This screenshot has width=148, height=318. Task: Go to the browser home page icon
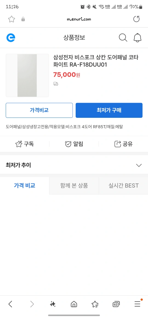(74, 304)
